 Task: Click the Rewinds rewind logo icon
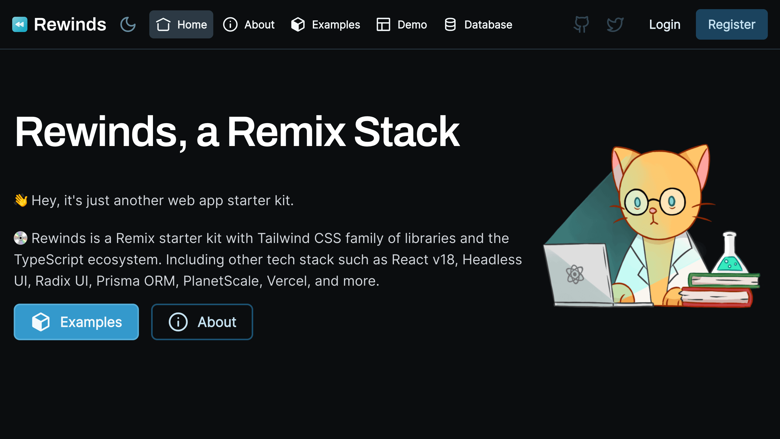click(20, 24)
